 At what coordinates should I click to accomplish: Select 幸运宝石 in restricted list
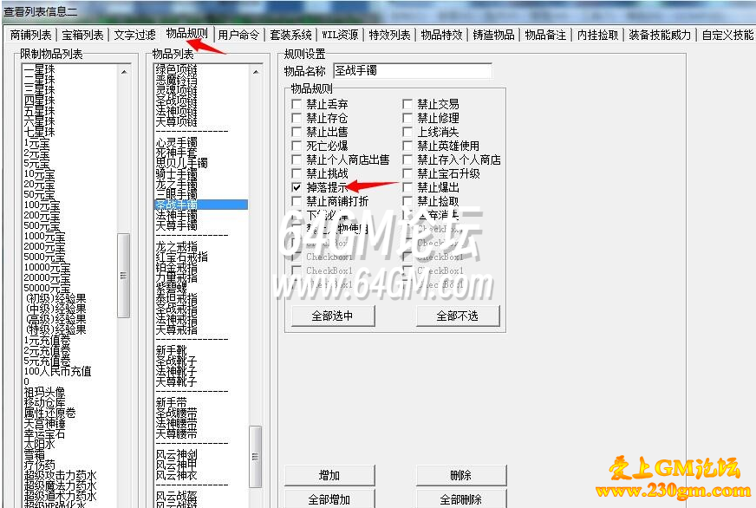click(44, 433)
